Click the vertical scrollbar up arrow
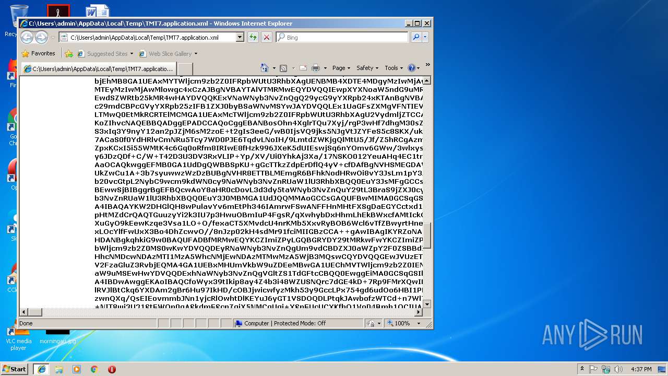The width and height of the screenshot is (668, 376). point(427,80)
